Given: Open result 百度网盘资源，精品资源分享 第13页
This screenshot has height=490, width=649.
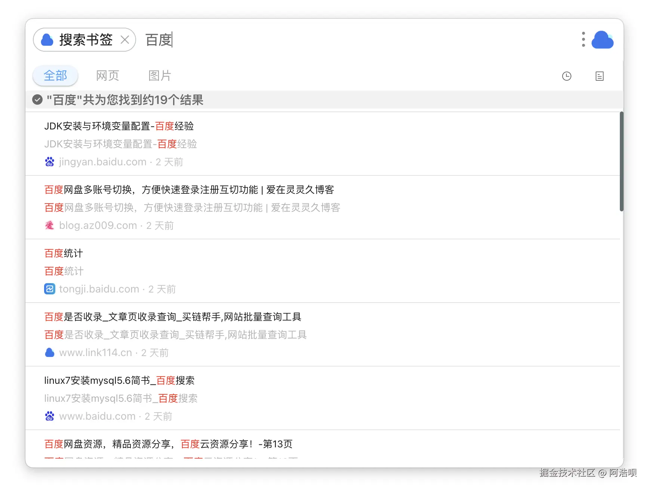Looking at the screenshot, I should pyautogui.click(x=168, y=444).
